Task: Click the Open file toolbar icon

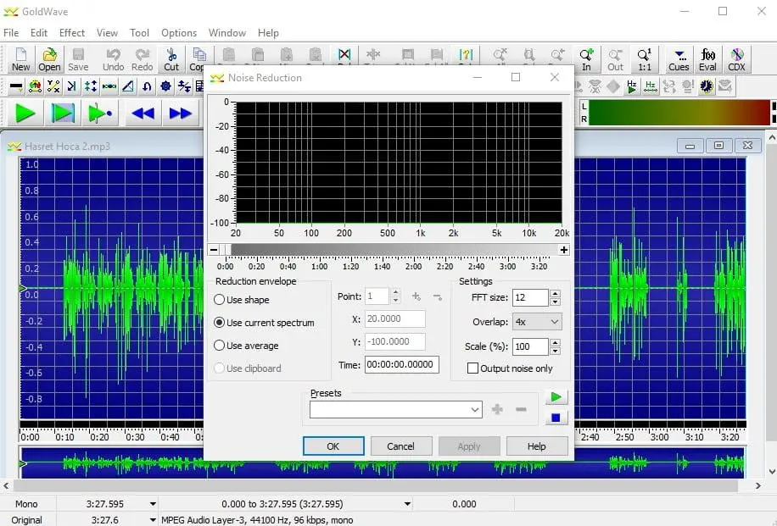Action: tap(49, 59)
